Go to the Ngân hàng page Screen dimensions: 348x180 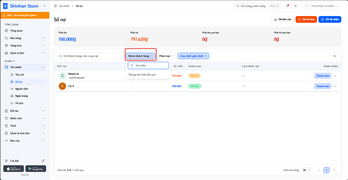[27, 96]
